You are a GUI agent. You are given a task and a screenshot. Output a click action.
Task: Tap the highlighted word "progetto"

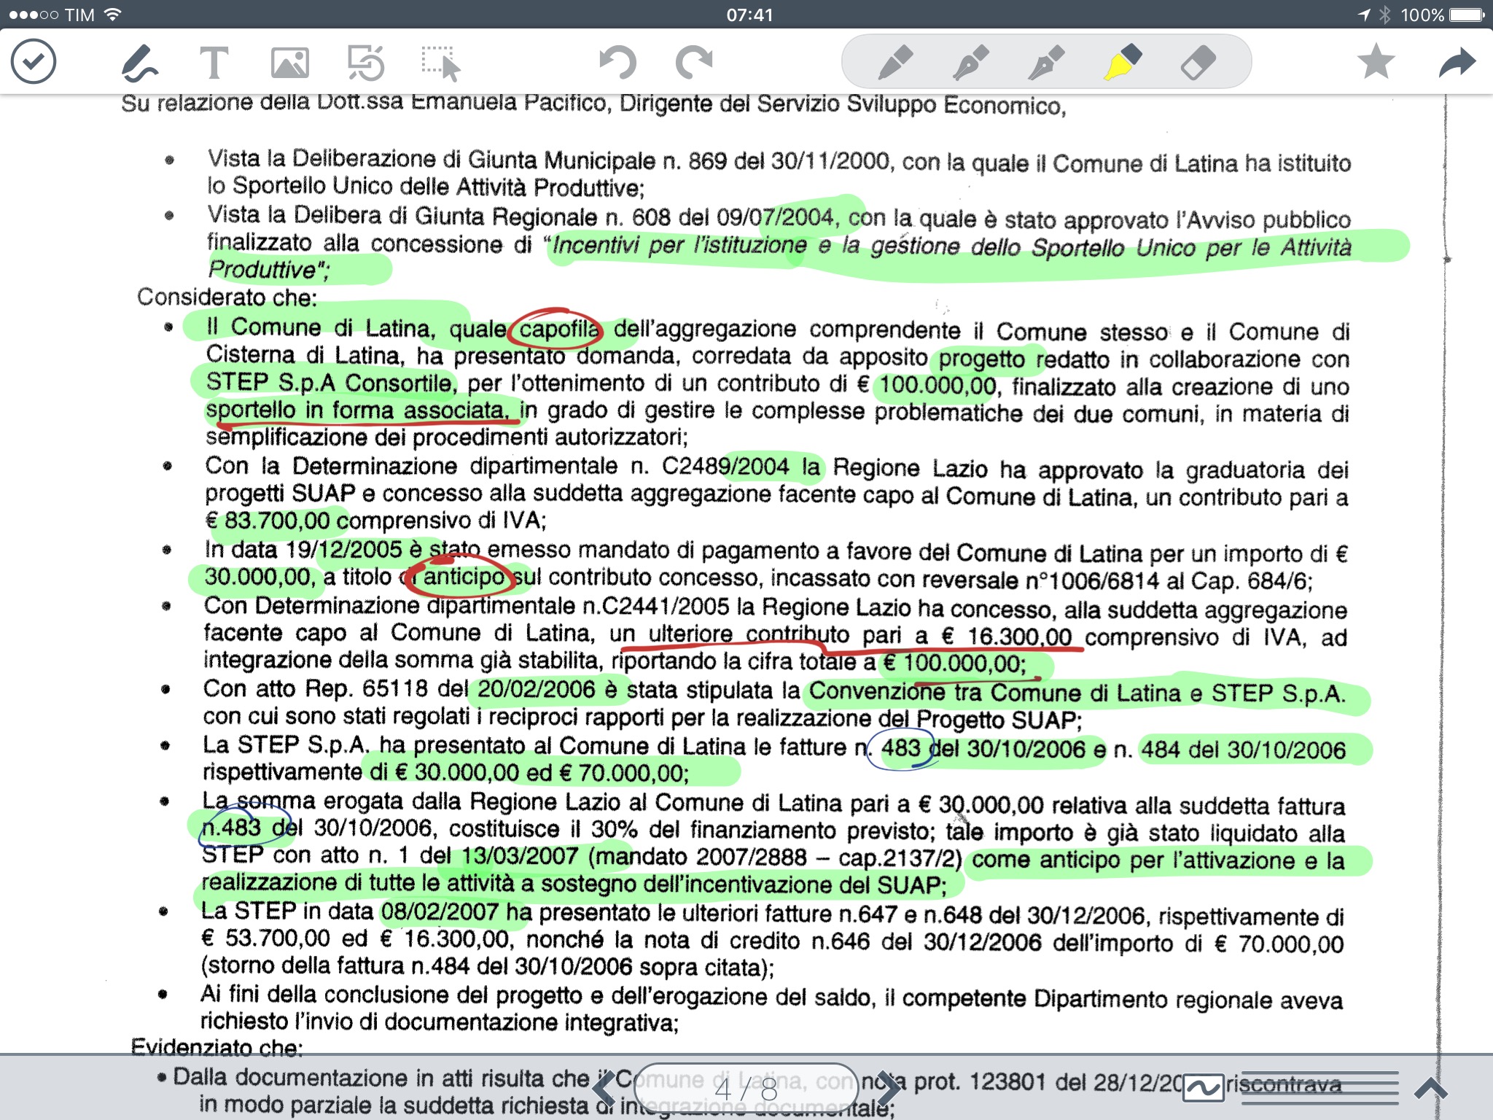click(x=982, y=359)
